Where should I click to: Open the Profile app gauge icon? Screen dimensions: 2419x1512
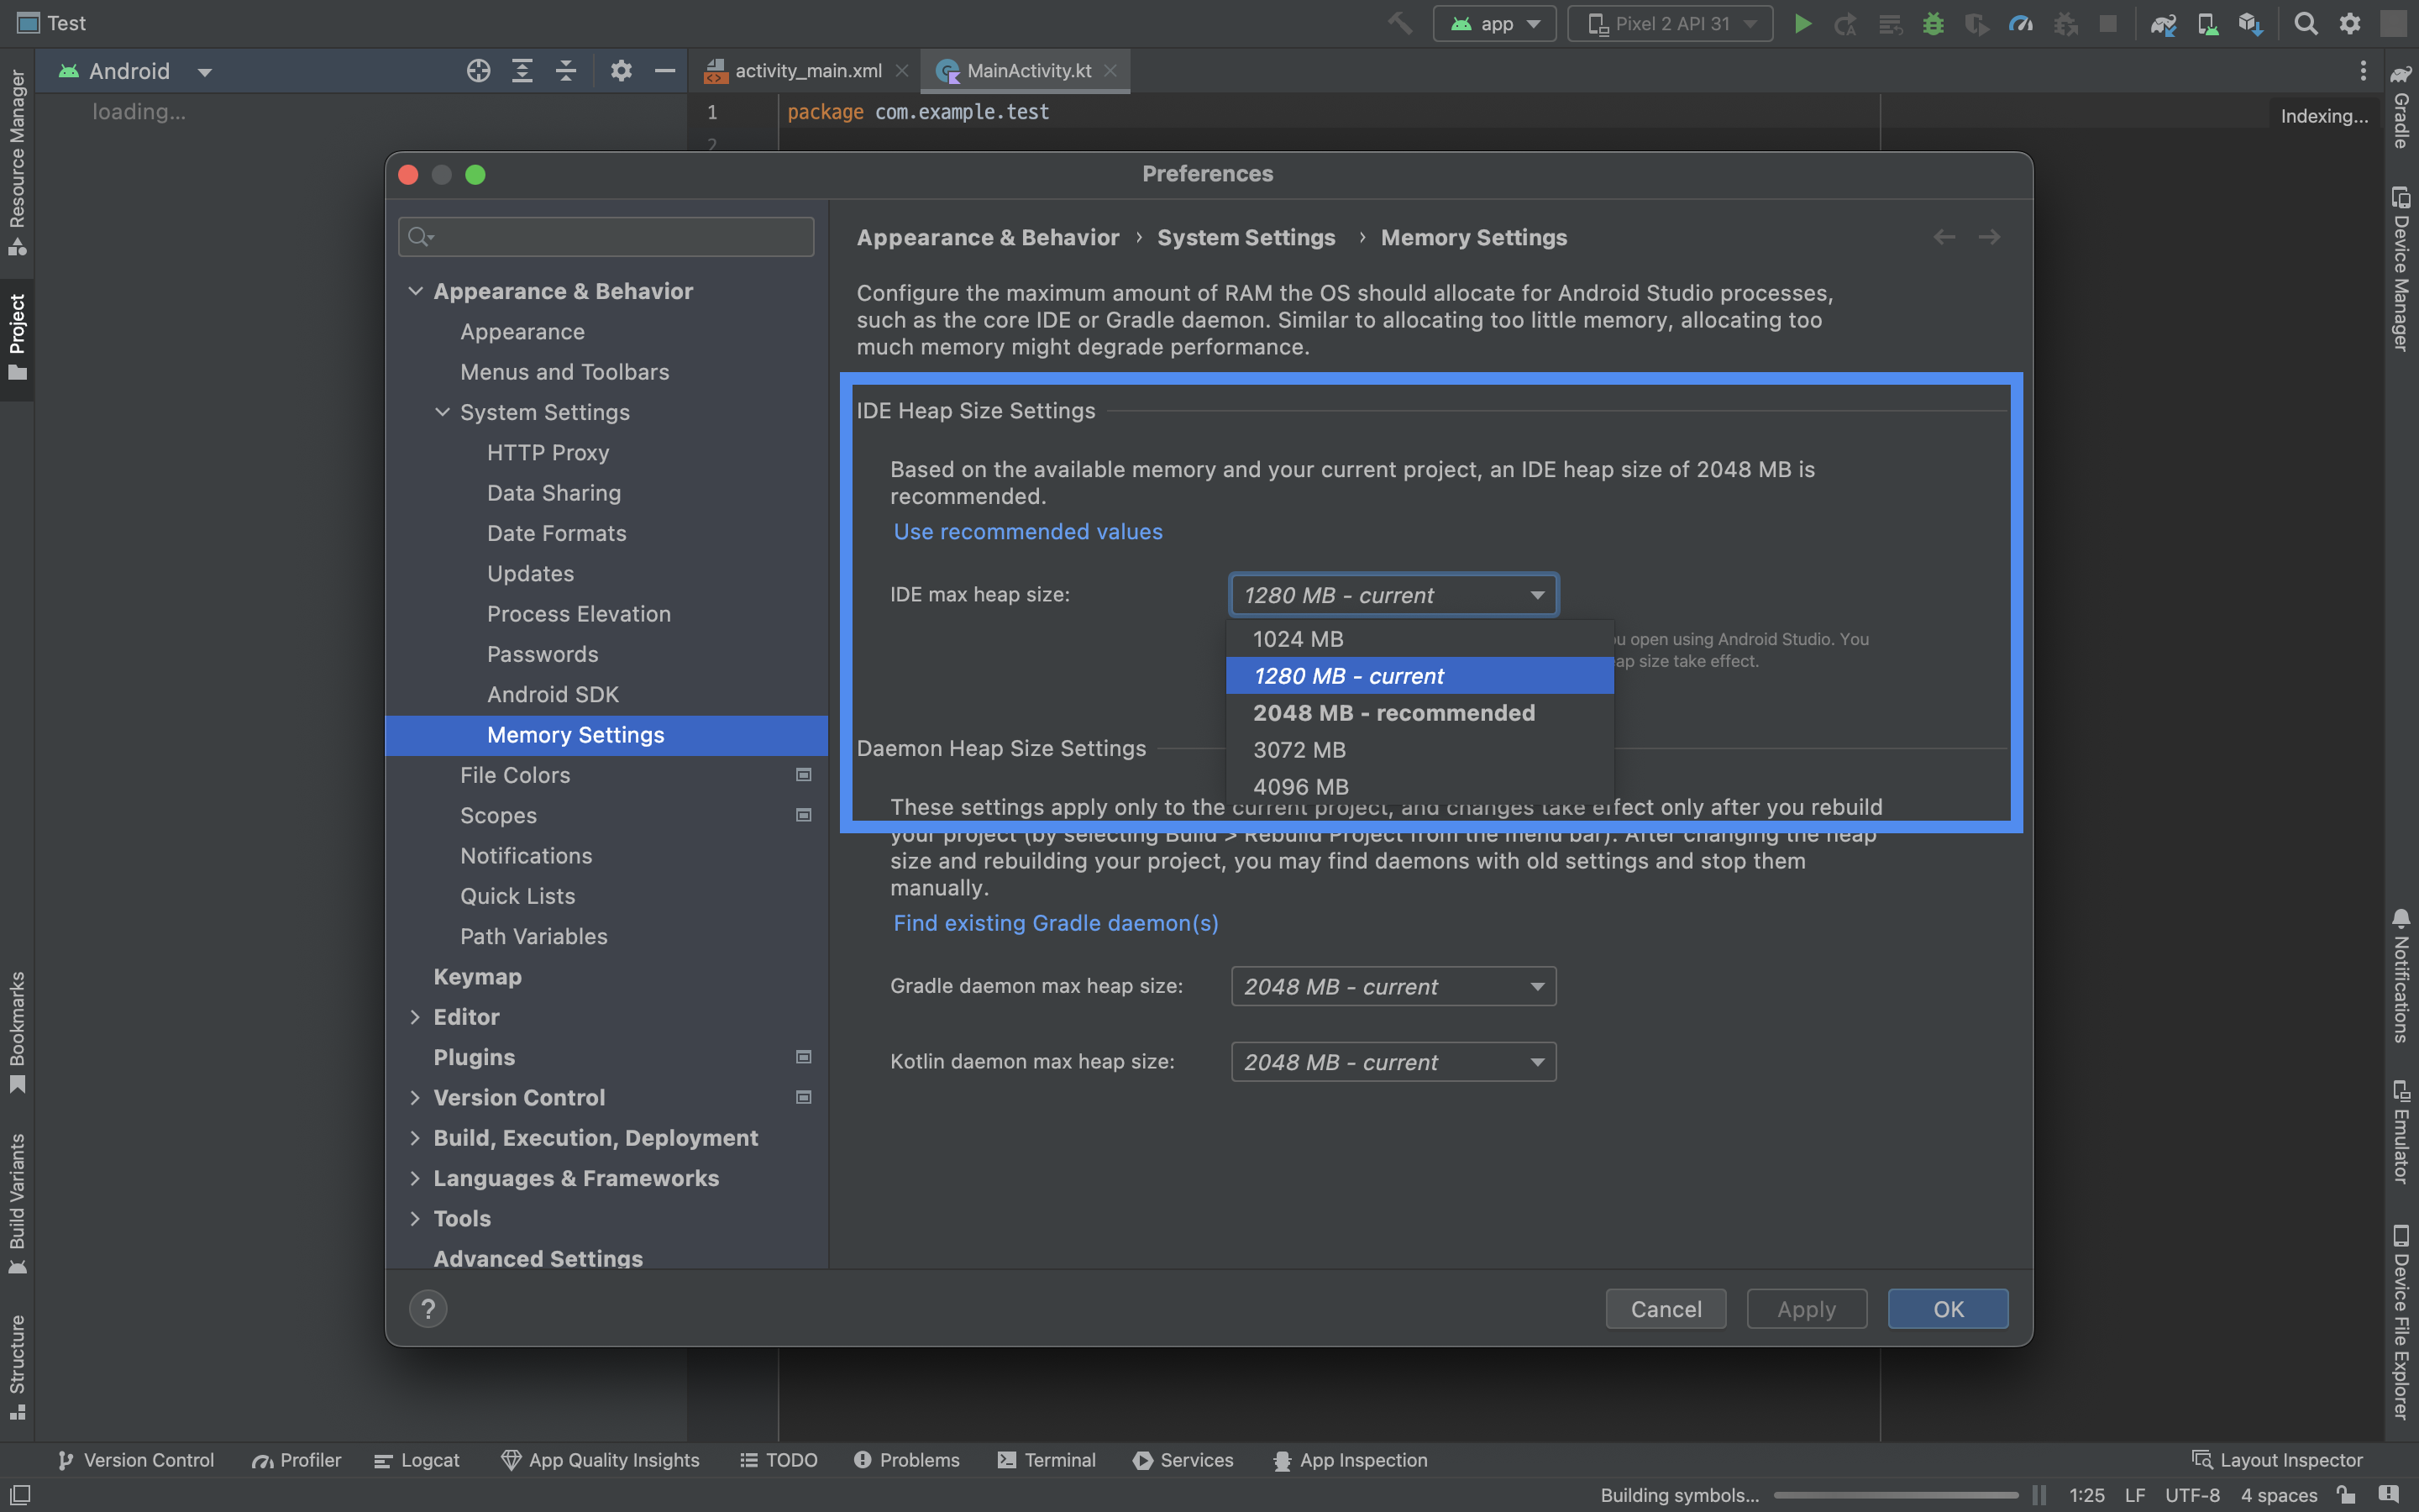[x=2021, y=23]
